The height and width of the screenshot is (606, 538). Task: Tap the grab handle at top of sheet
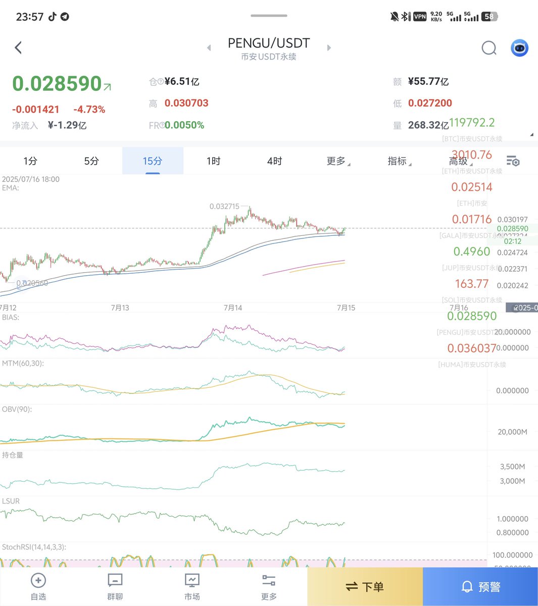pyautogui.click(x=269, y=16)
